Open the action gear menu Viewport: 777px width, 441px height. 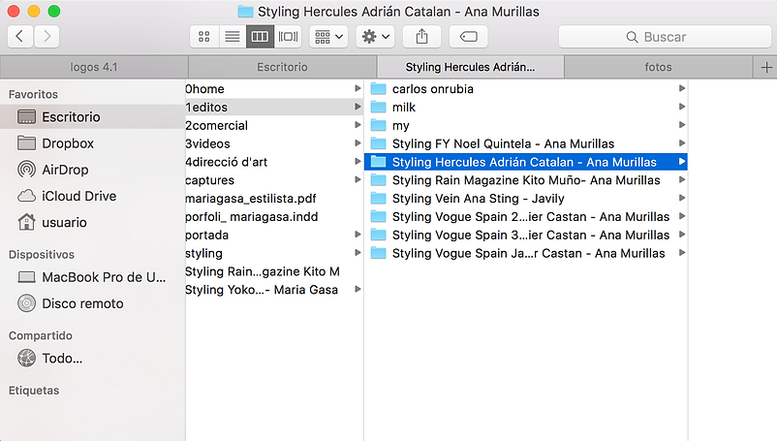[x=375, y=37]
